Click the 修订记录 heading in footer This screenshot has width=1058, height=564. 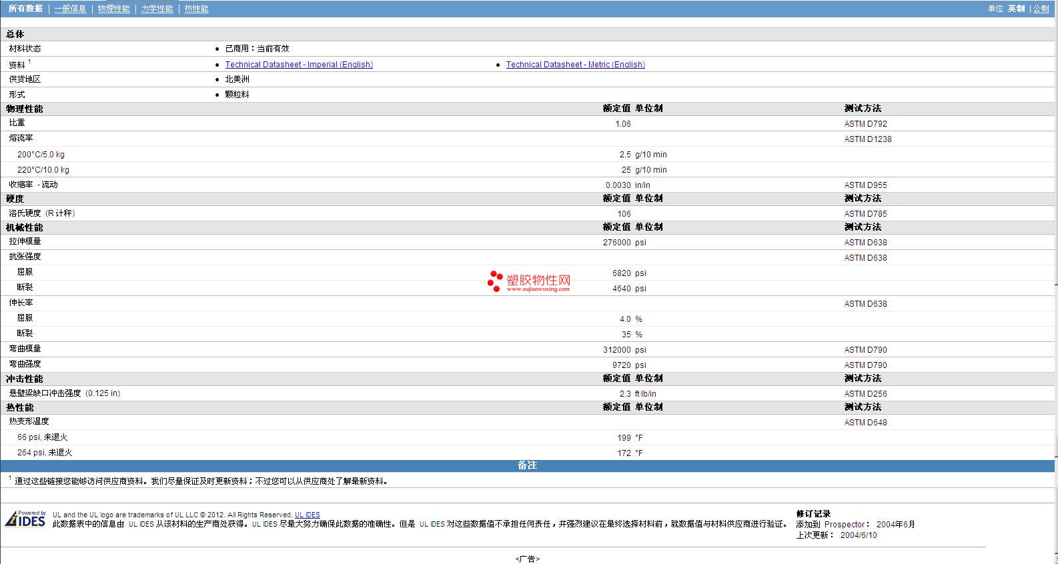[813, 514]
